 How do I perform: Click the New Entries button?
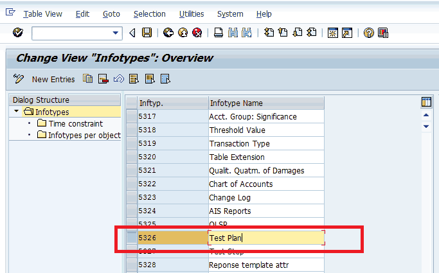tap(53, 80)
